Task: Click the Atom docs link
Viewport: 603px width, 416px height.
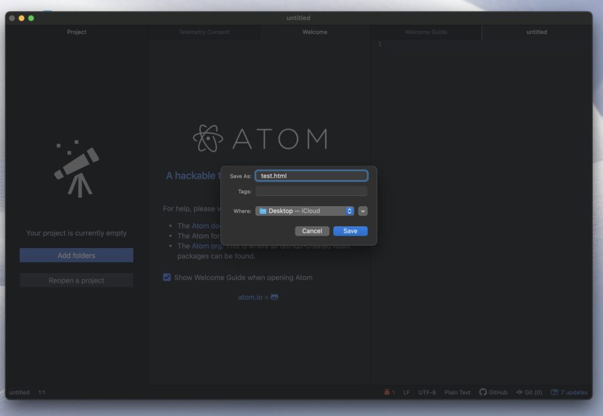Action: (206, 226)
